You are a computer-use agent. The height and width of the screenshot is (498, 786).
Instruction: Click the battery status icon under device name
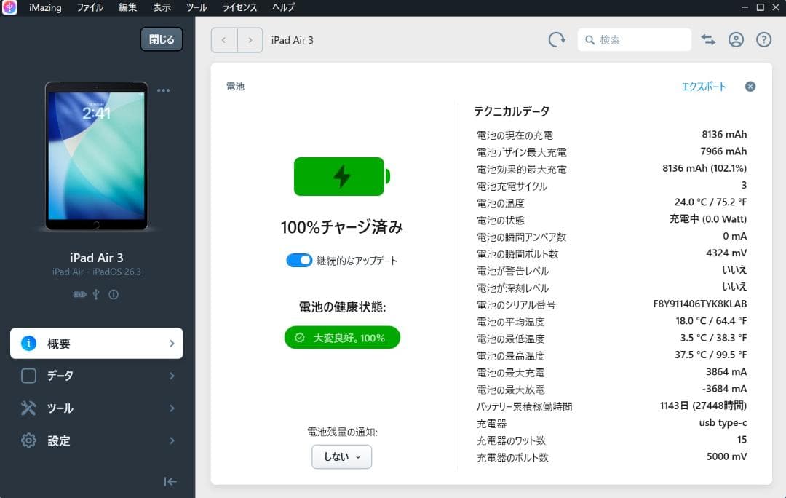click(x=79, y=294)
